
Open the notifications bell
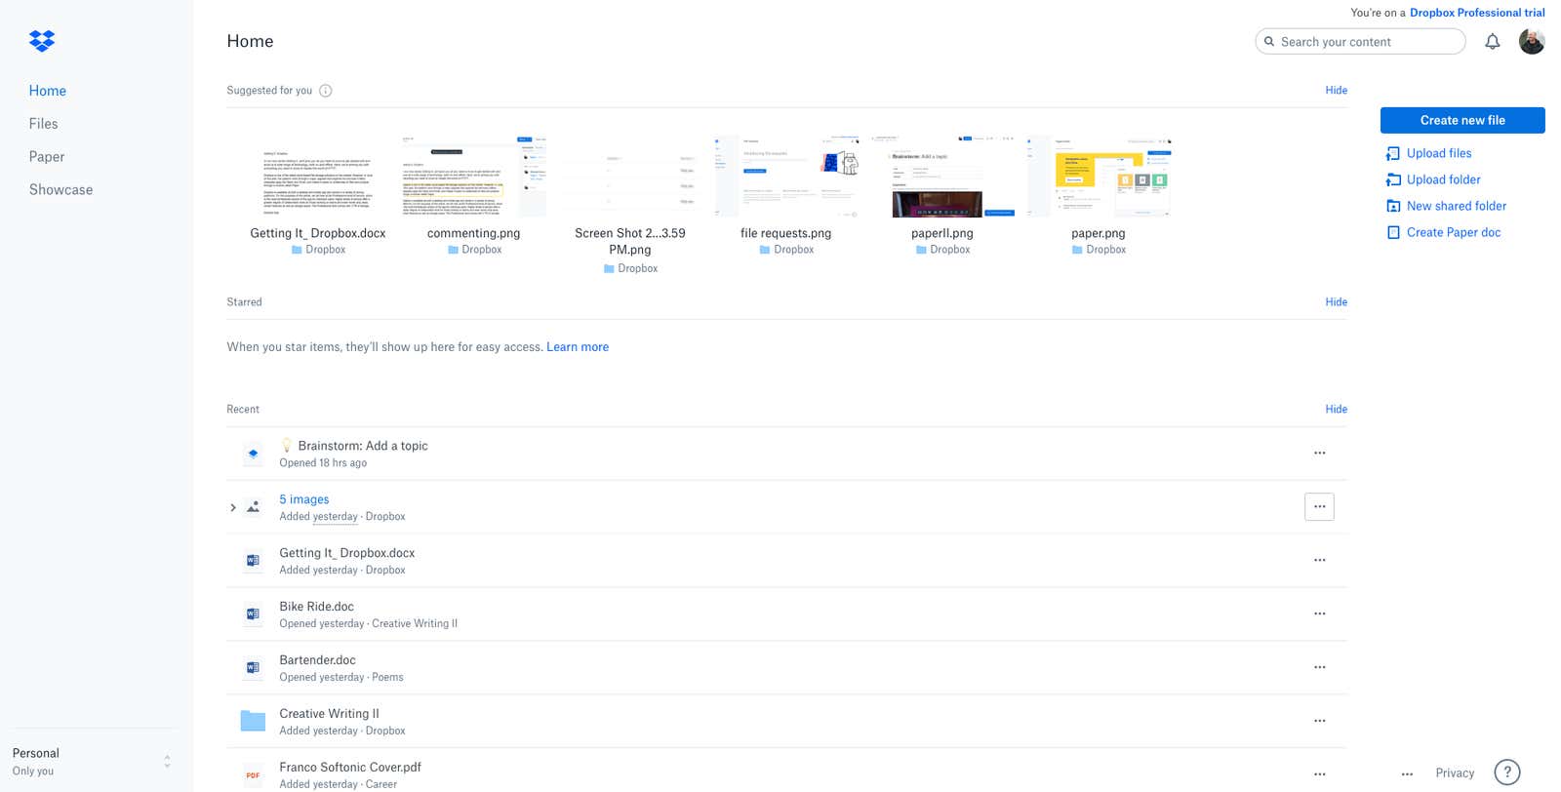click(x=1492, y=41)
